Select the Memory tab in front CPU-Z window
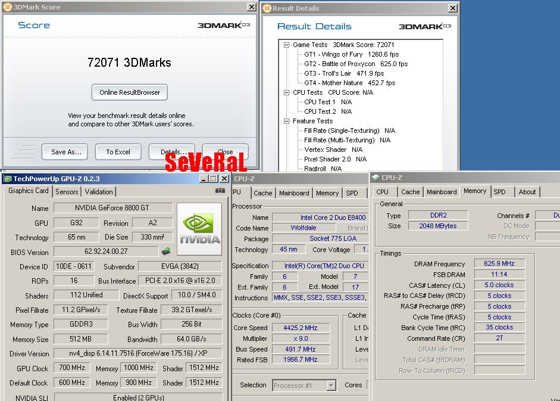The width and height of the screenshot is (560, 401). point(475,191)
